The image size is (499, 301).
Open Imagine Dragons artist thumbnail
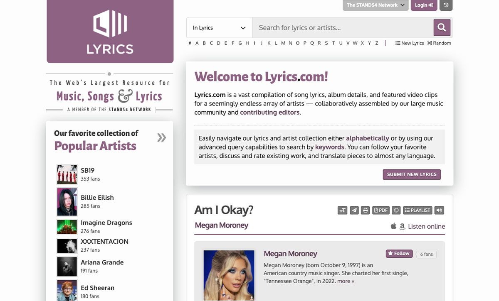pyautogui.click(x=67, y=227)
